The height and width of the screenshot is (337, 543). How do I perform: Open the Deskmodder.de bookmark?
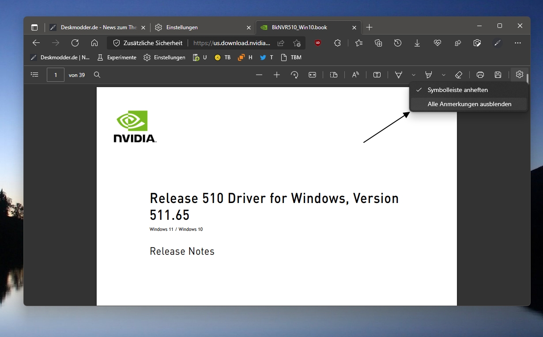(60, 57)
